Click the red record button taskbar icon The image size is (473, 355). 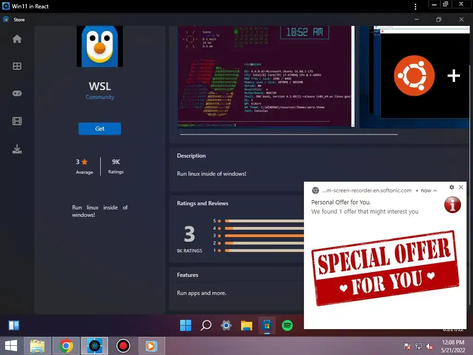pos(123,346)
